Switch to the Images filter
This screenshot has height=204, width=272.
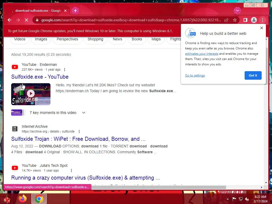(41, 39)
